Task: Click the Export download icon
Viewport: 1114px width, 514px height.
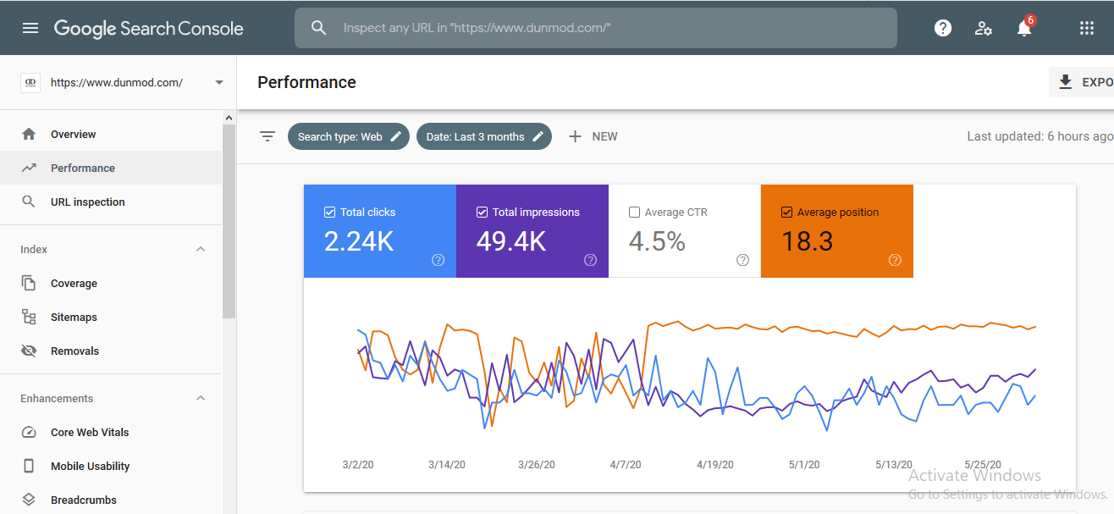Action: pyautogui.click(x=1066, y=82)
